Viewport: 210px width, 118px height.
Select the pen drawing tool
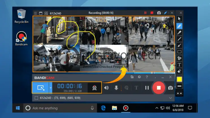tap(179, 26)
